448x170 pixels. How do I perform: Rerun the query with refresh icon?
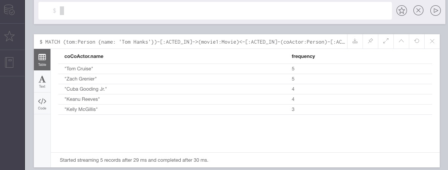pyautogui.click(x=417, y=41)
